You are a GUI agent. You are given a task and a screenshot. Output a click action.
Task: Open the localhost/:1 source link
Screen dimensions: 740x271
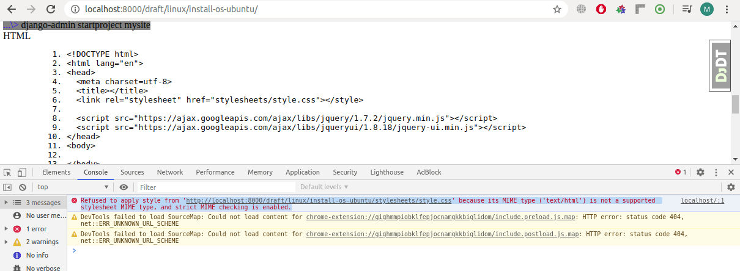pyautogui.click(x=703, y=200)
